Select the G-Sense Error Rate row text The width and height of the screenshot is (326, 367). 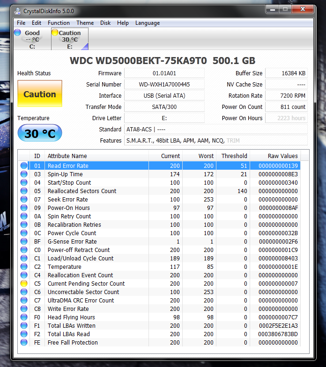point(72,241)
